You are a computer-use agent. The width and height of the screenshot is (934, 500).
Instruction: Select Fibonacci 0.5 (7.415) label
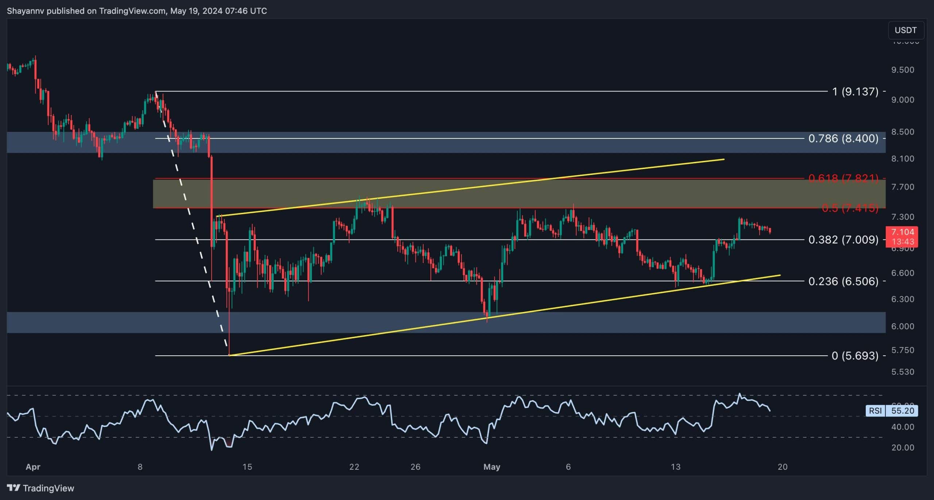pyautogui.click(x=850, y=208)
